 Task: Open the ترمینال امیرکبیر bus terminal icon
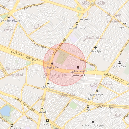click(77, 24)
